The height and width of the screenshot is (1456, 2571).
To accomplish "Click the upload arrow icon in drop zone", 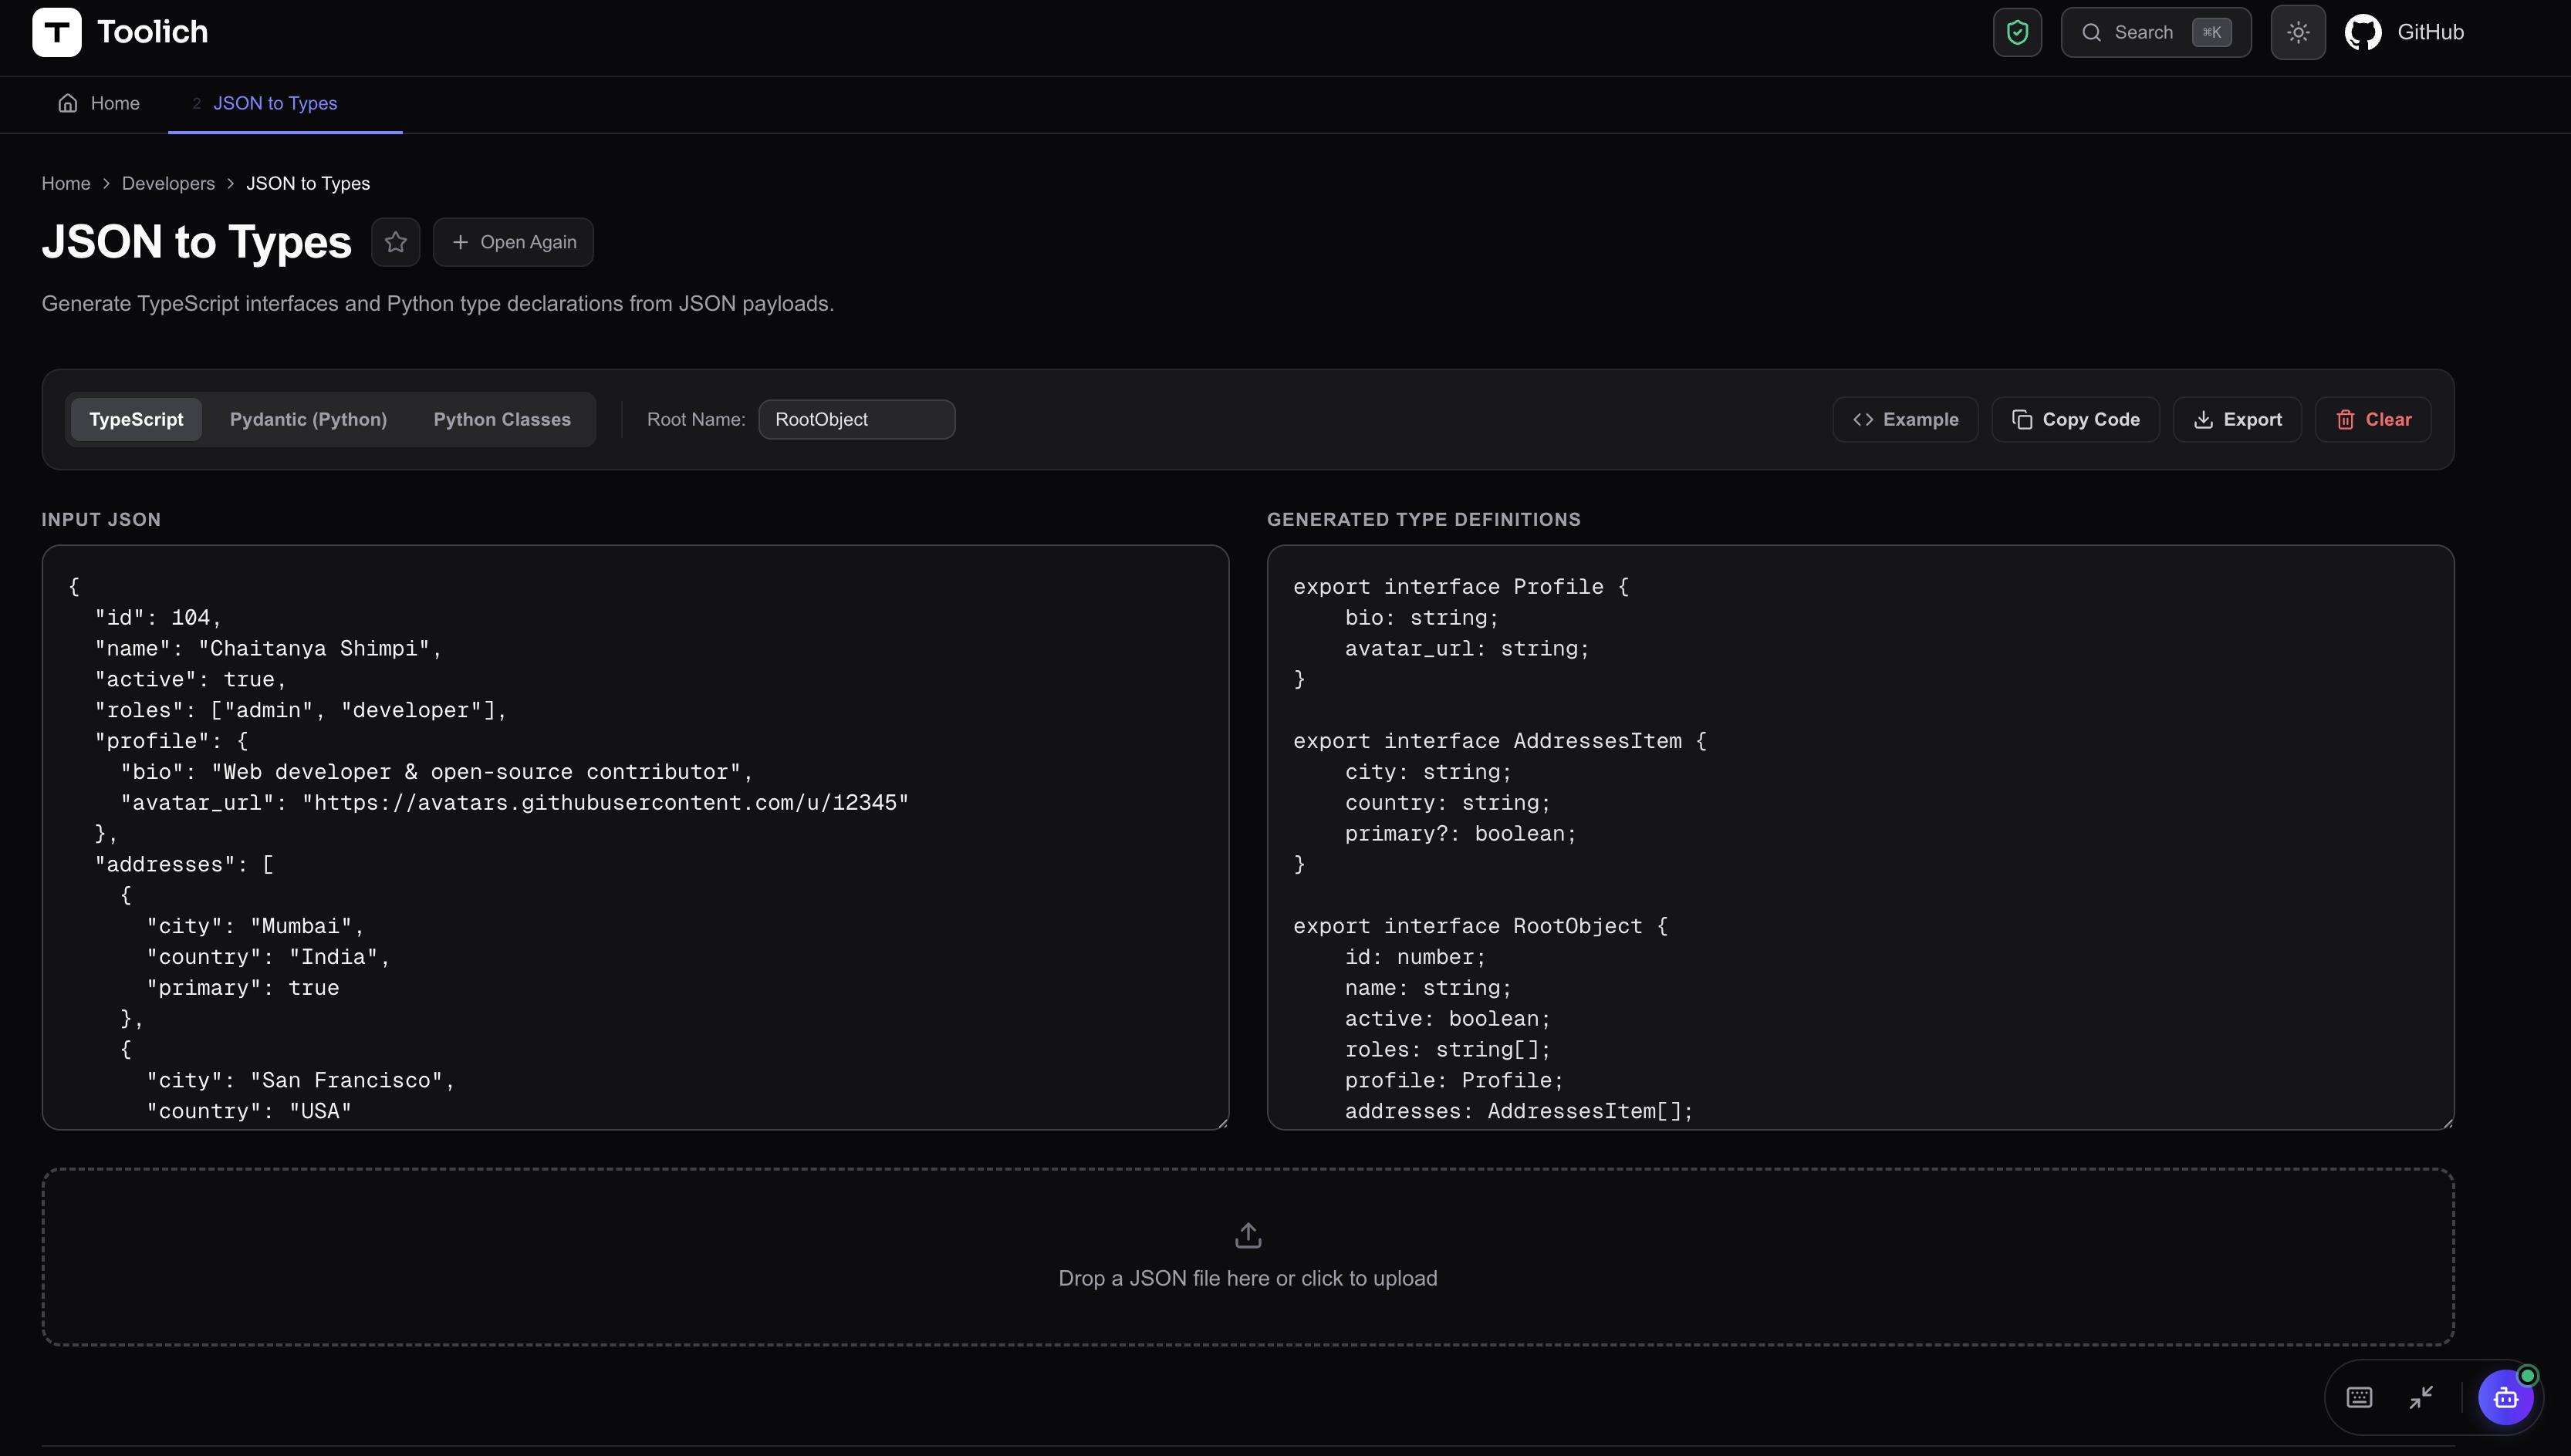I will [1248, 1236].
